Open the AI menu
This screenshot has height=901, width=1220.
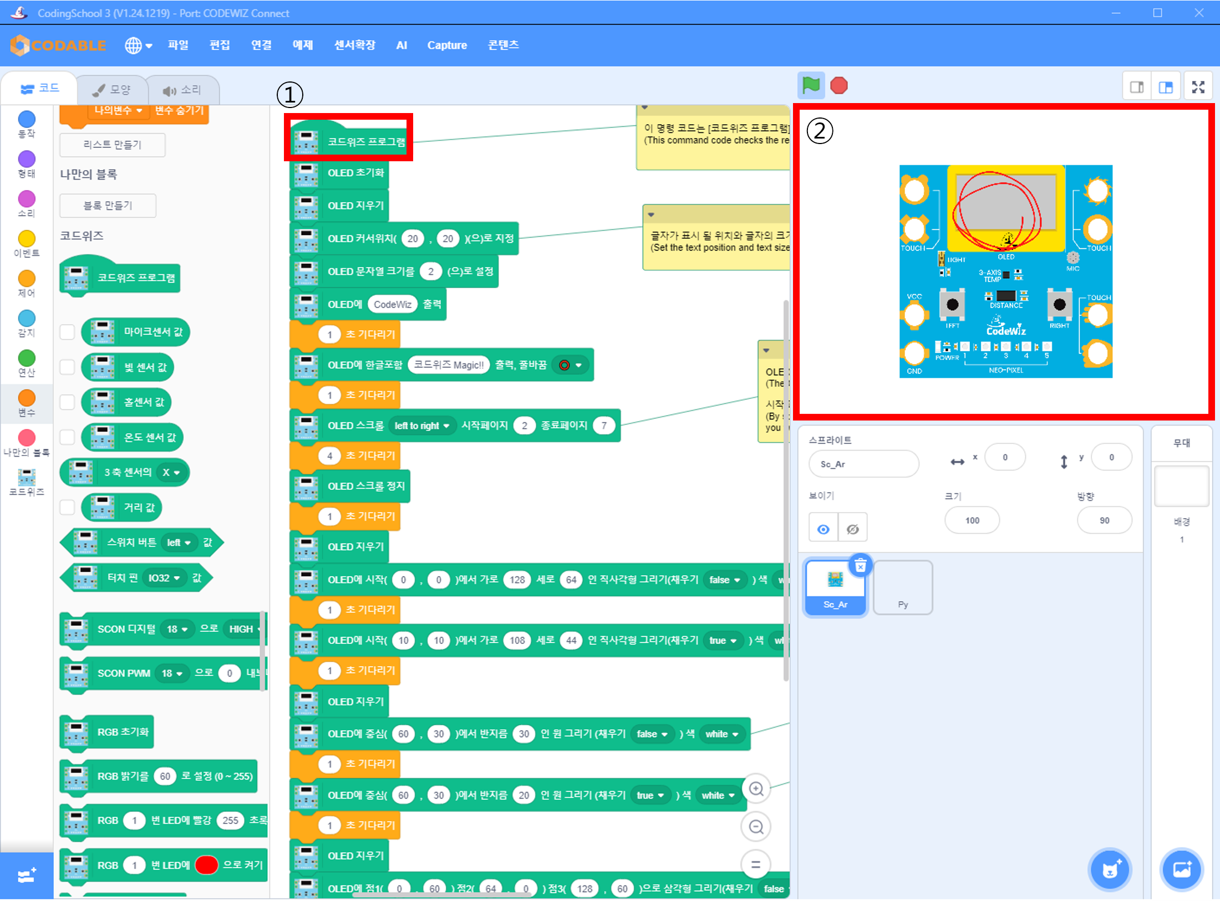[x=401, y=45]
